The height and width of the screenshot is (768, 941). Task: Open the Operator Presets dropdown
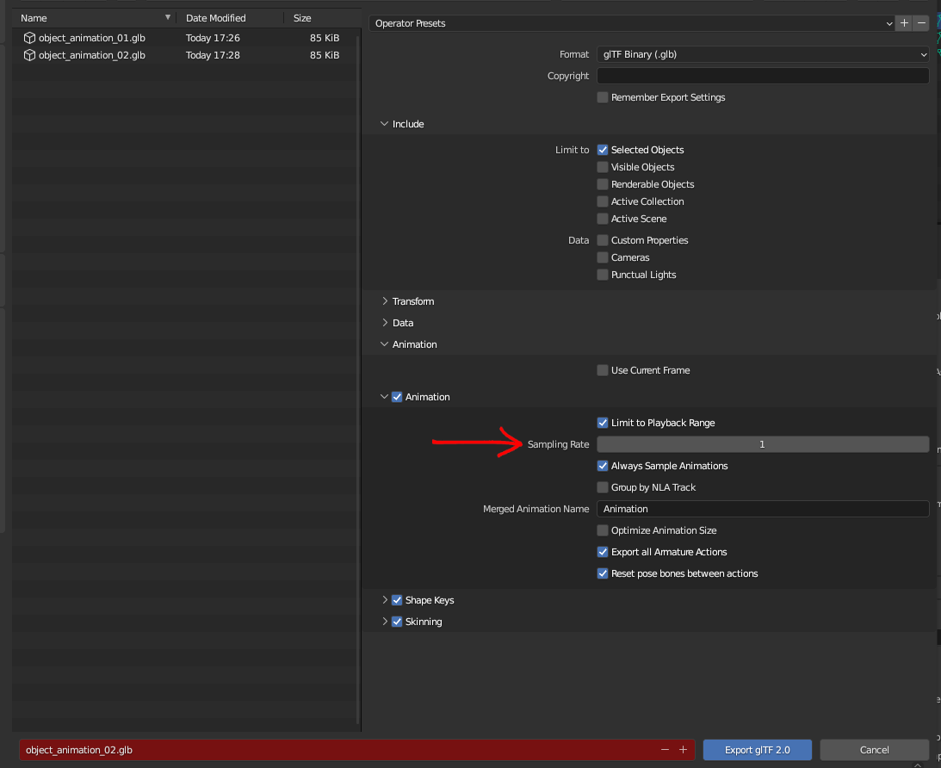click(x=632, y=23)
